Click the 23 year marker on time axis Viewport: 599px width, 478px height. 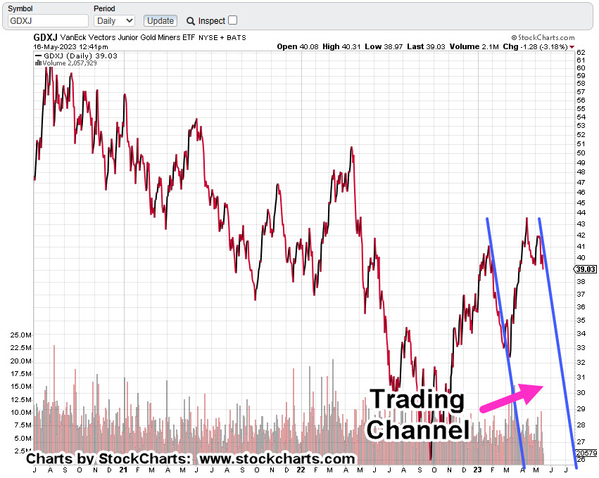pos(477,470)
